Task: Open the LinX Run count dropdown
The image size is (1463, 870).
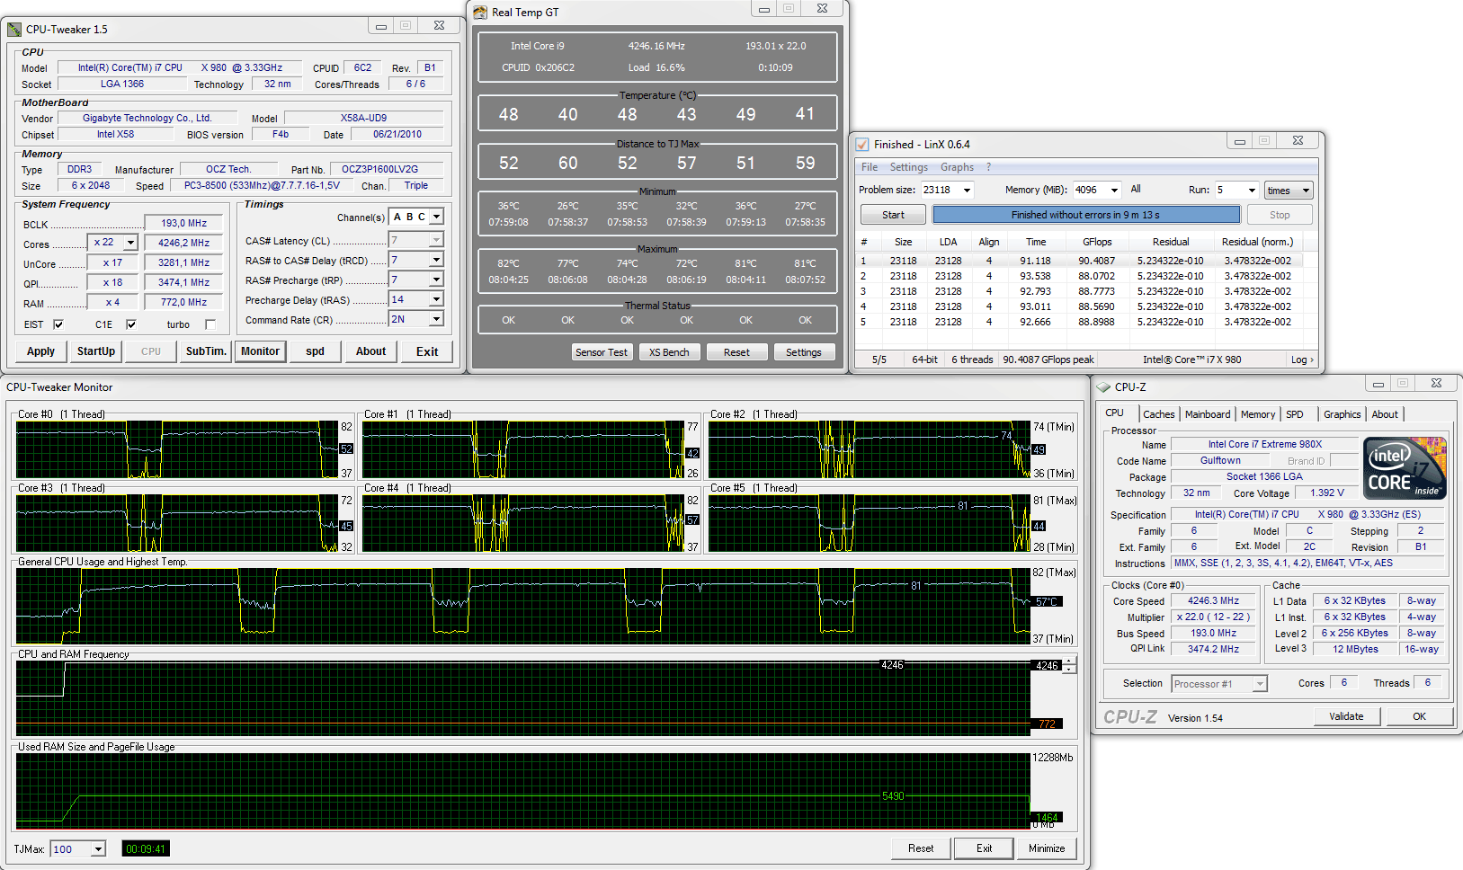Action: 1251,190
